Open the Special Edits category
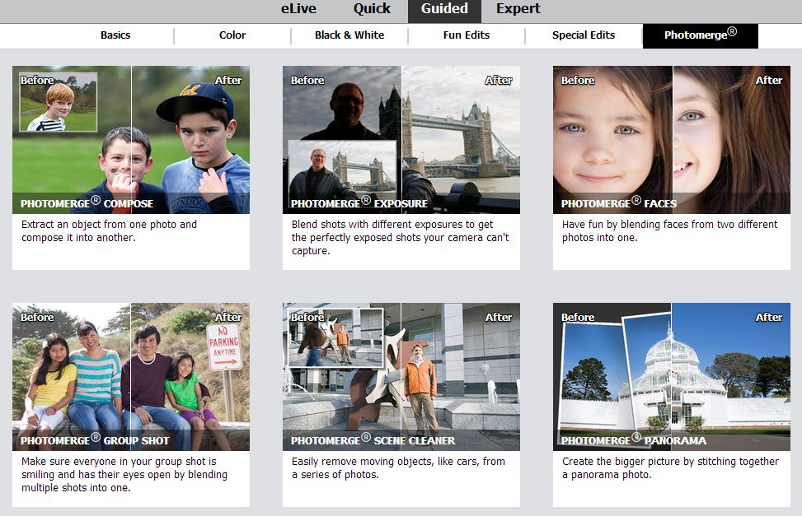 coord(584,35)
